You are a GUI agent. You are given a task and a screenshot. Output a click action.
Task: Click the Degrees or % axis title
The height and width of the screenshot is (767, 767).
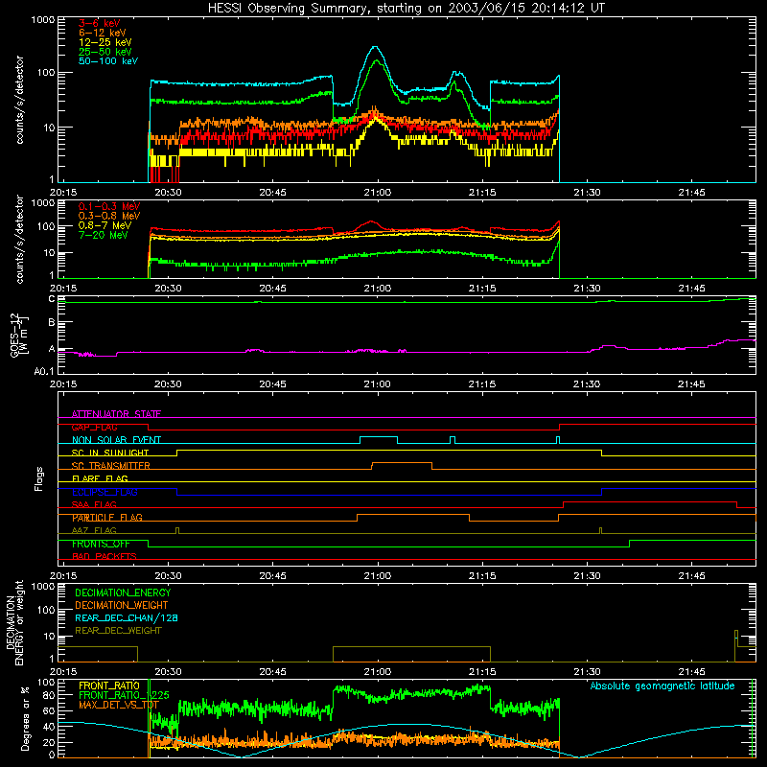click(x=25, y=718)
